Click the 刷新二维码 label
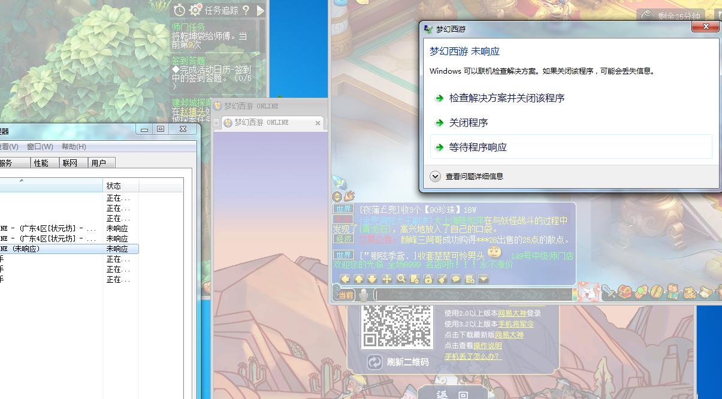Viewport: 722px width, 399px height. tap(408, 362)
